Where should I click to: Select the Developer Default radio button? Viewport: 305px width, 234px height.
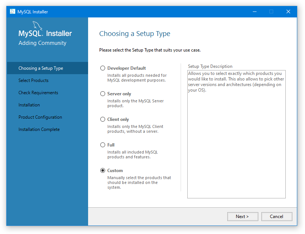tap(103, 68)
